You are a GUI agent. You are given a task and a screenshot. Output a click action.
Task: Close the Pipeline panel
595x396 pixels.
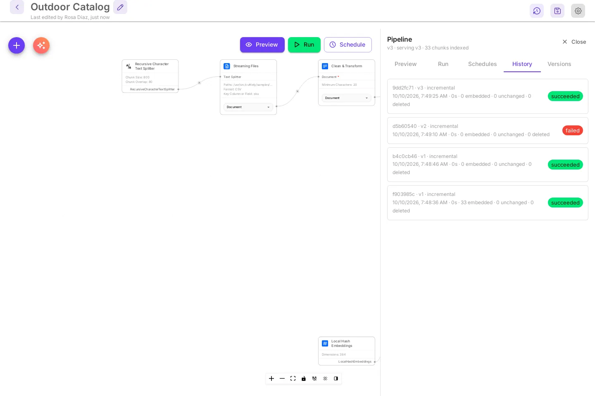[x=574, y=42]
